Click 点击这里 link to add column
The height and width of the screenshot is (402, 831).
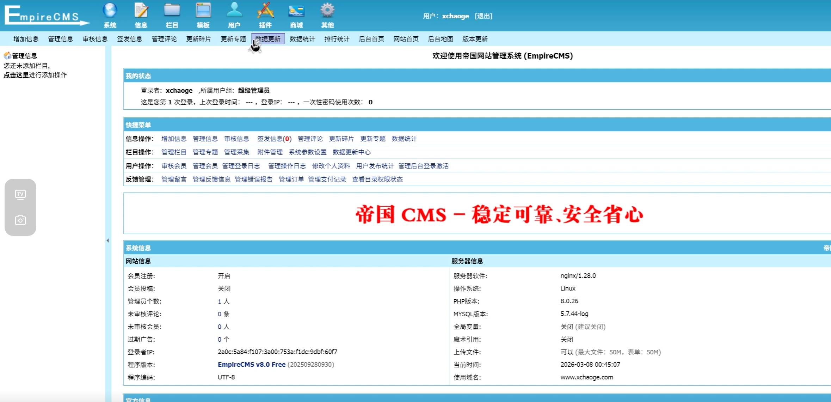[16, 75]
